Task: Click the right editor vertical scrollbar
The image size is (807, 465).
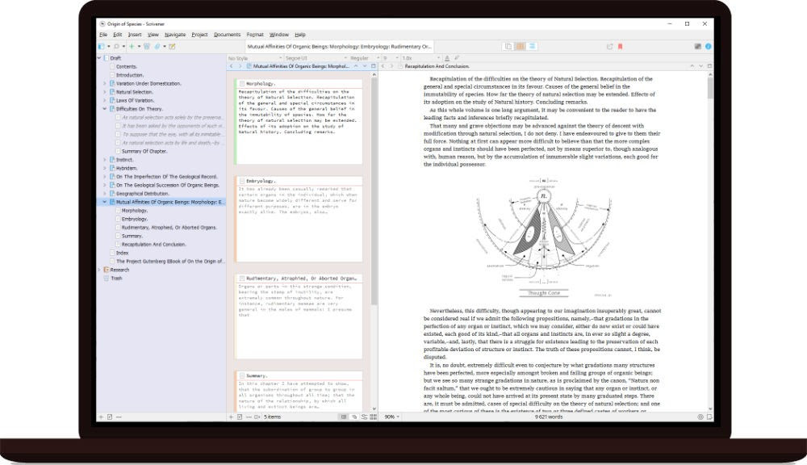Action: pos(710,89)
